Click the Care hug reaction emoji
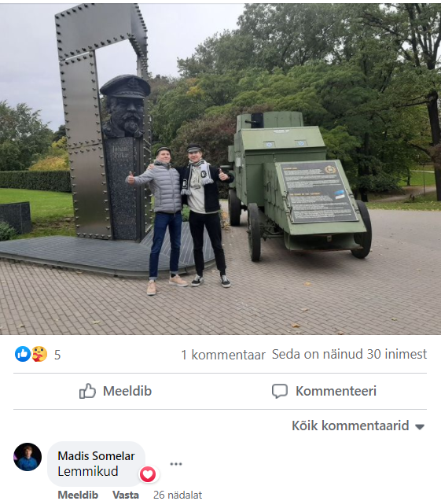The height and width of the screenshot is (501, 441). pos(39,354)
